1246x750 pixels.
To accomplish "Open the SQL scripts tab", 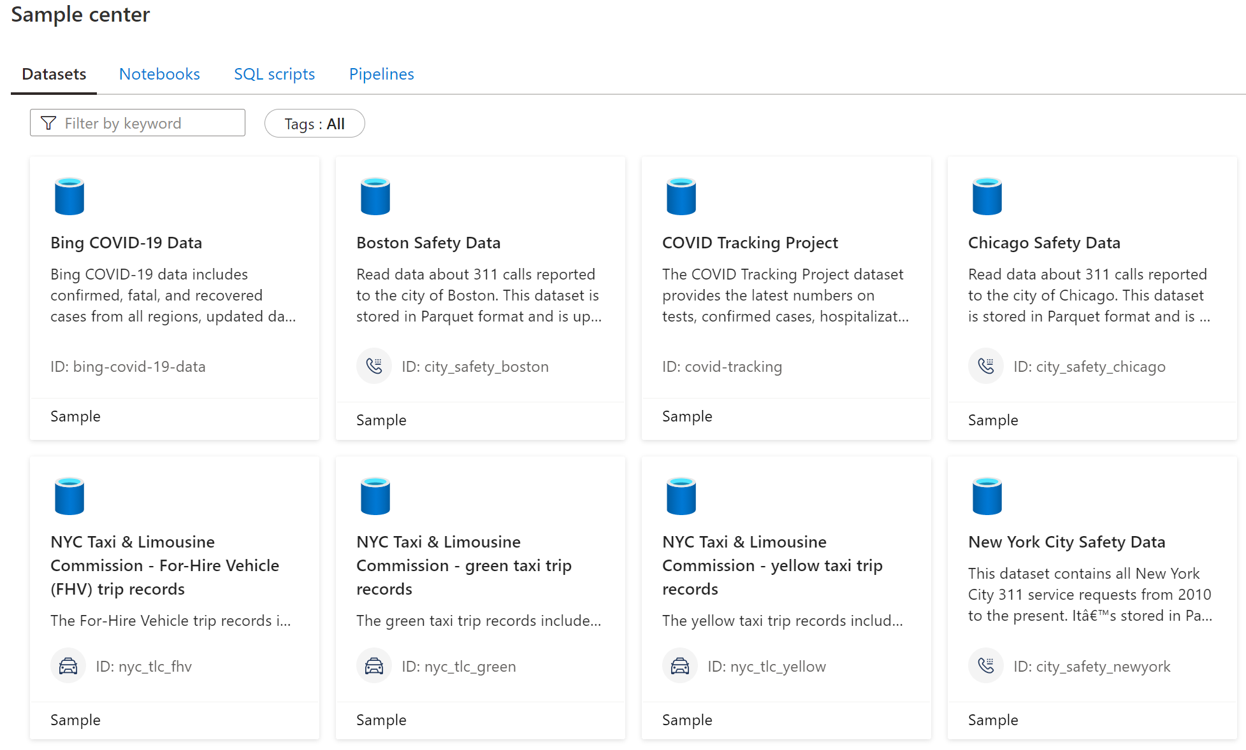I will pyautogui.click(x=274, y=74).
